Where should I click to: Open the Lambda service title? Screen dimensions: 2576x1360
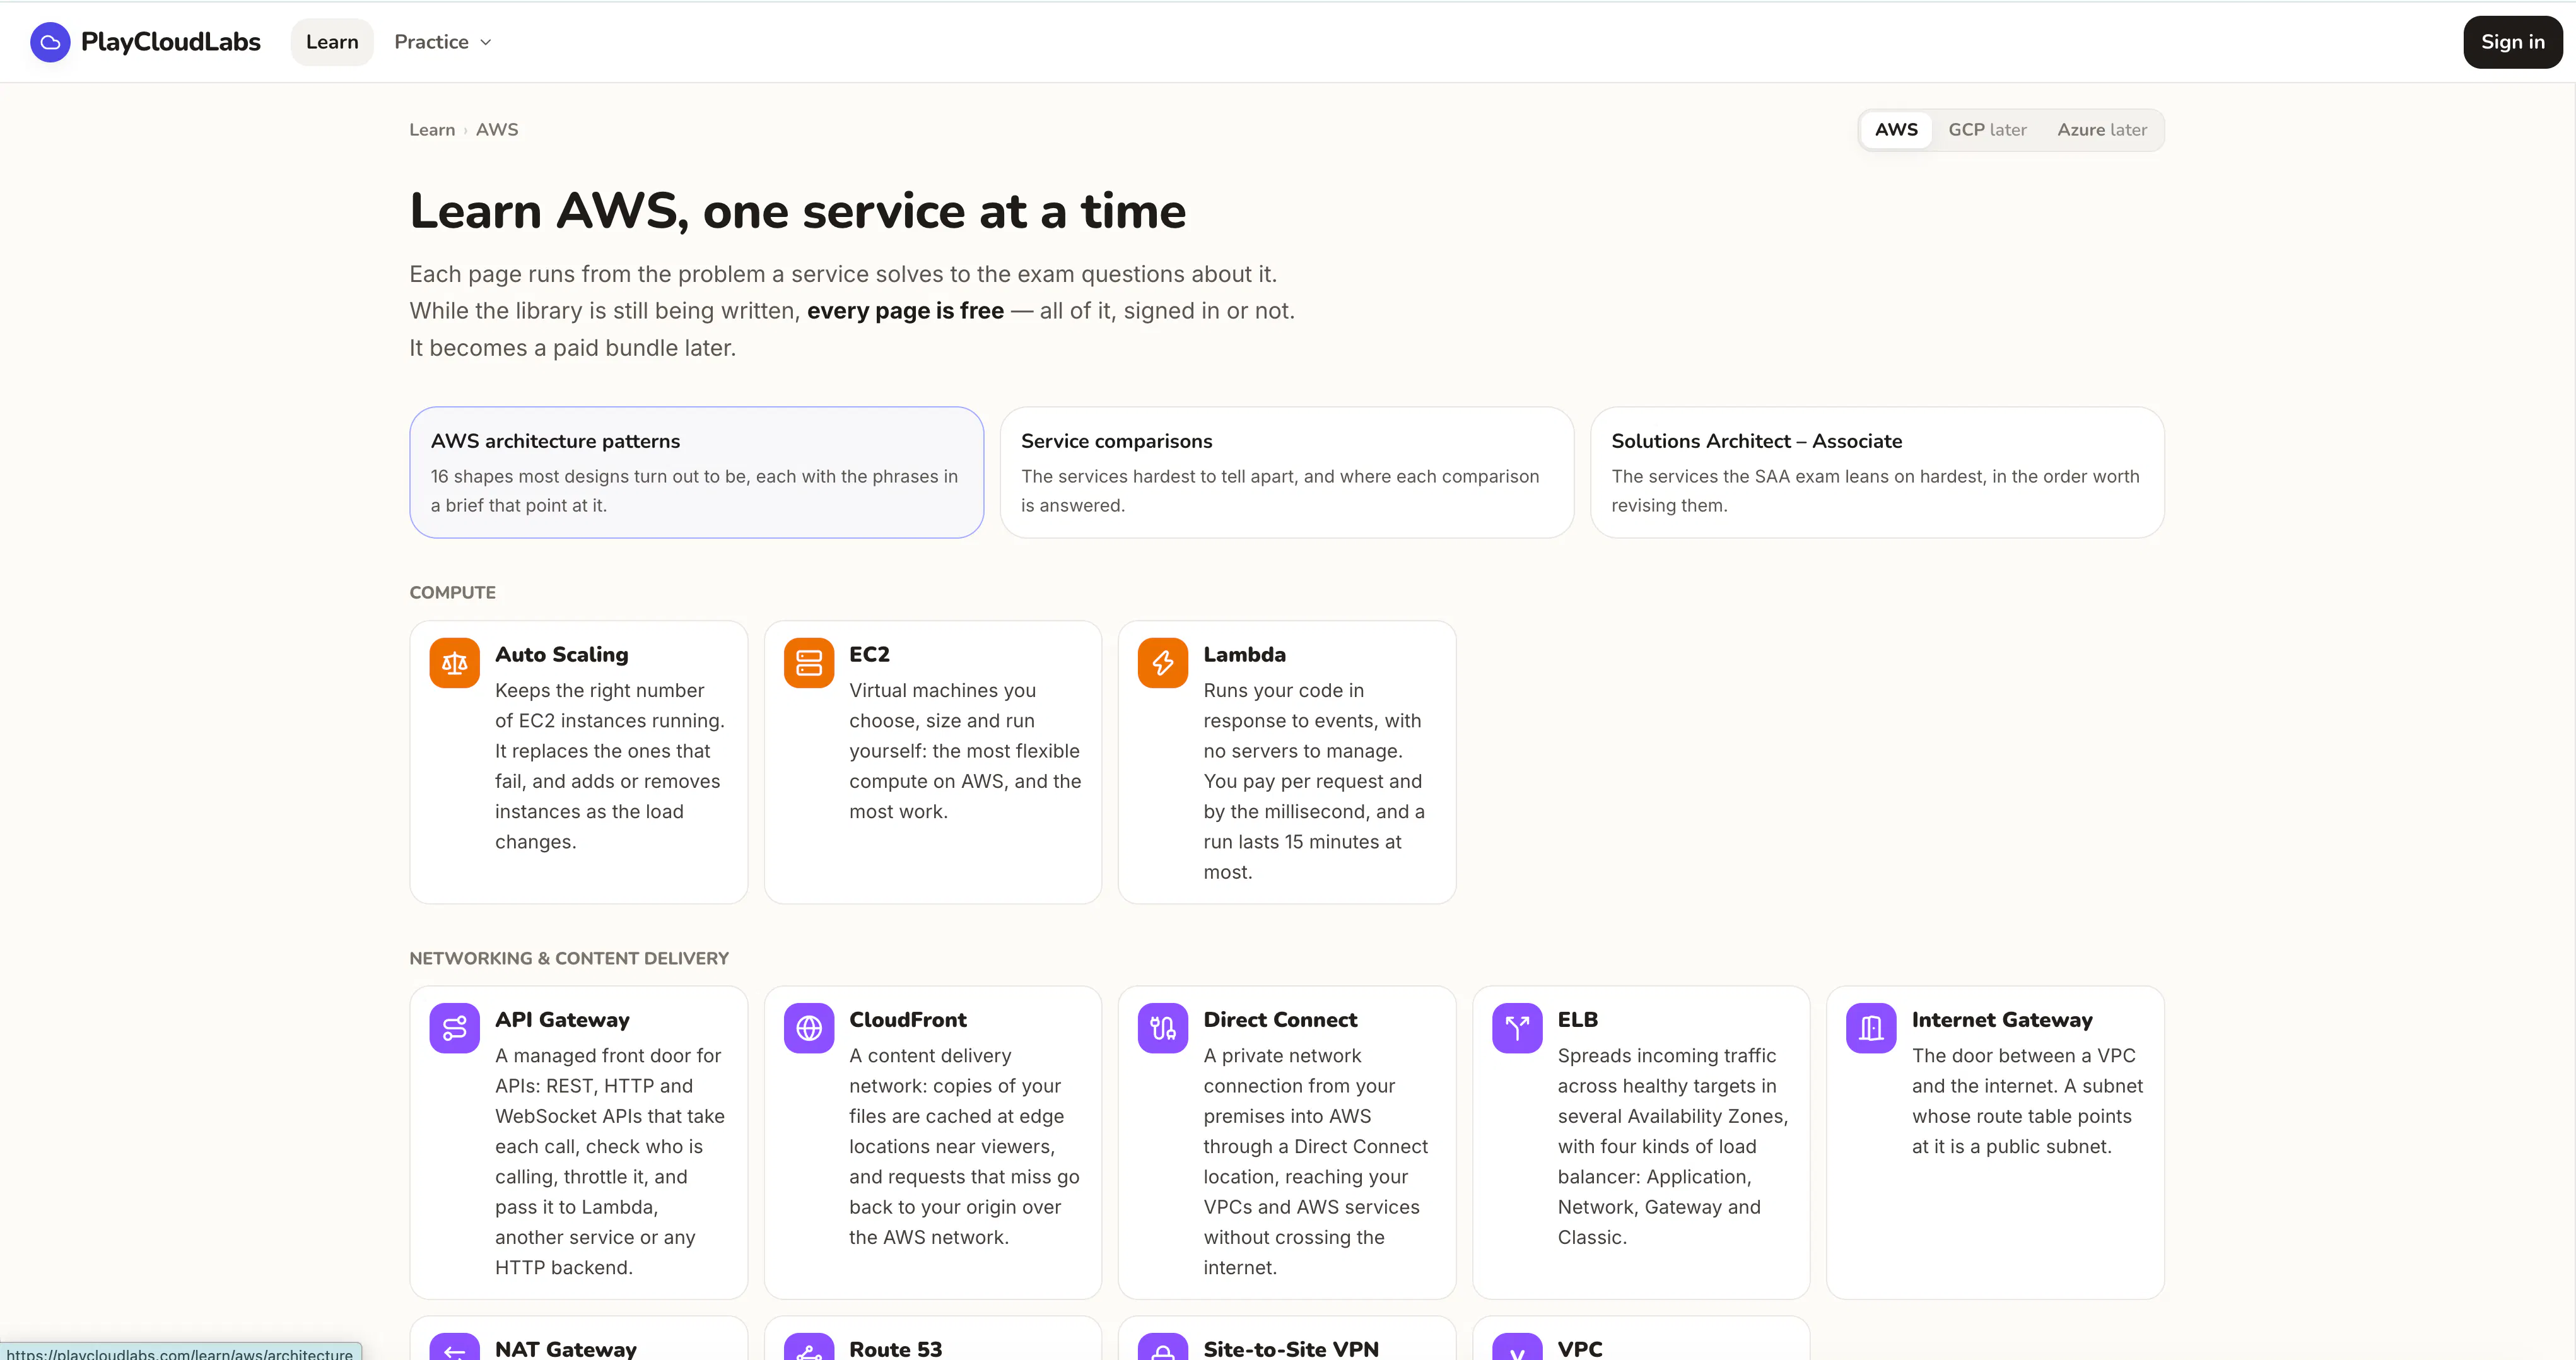pos(1245,654)
